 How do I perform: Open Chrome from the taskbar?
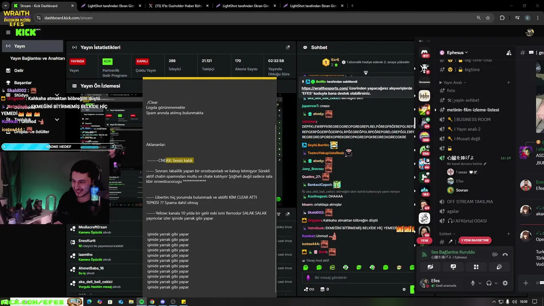(x=152, y=302)
